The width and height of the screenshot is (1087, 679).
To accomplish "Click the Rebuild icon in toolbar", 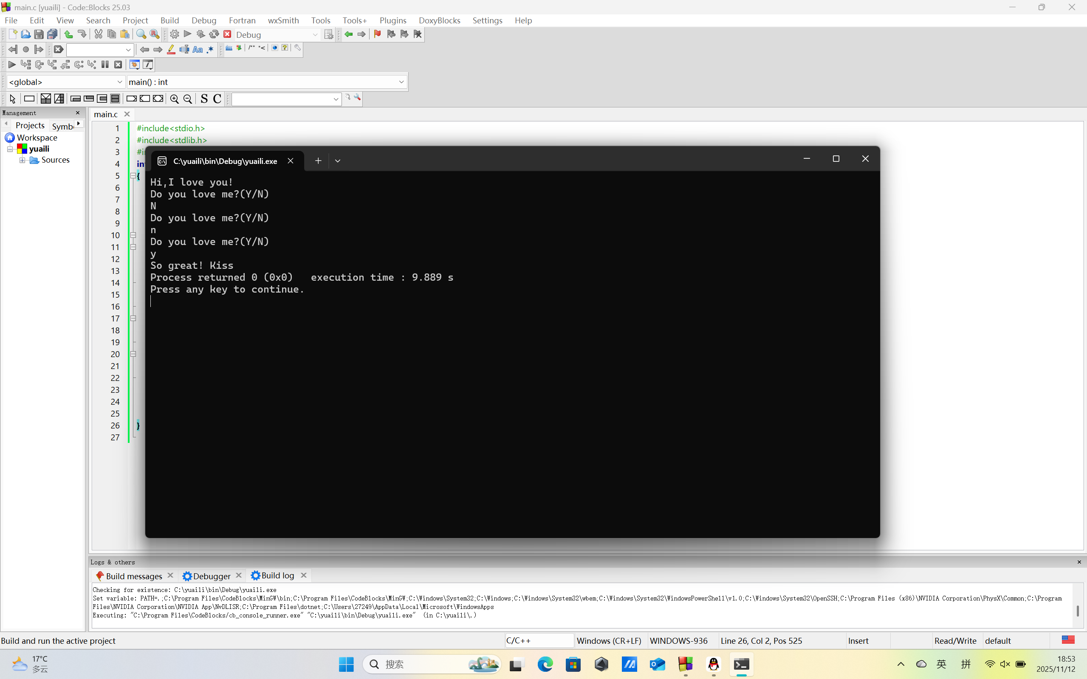I will click(214, 34).
